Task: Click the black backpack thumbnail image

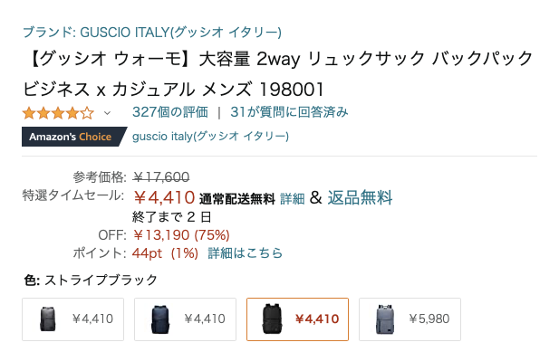Action: (273, 319)
